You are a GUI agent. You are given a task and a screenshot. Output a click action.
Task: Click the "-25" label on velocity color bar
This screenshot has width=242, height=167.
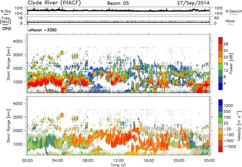click(x=227, y=129)
